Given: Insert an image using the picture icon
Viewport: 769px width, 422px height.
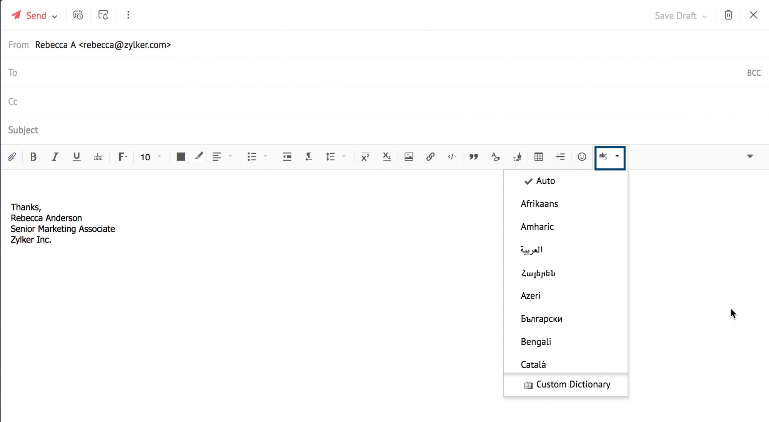Looking at the screenshot, I should (x=409, y=157).
